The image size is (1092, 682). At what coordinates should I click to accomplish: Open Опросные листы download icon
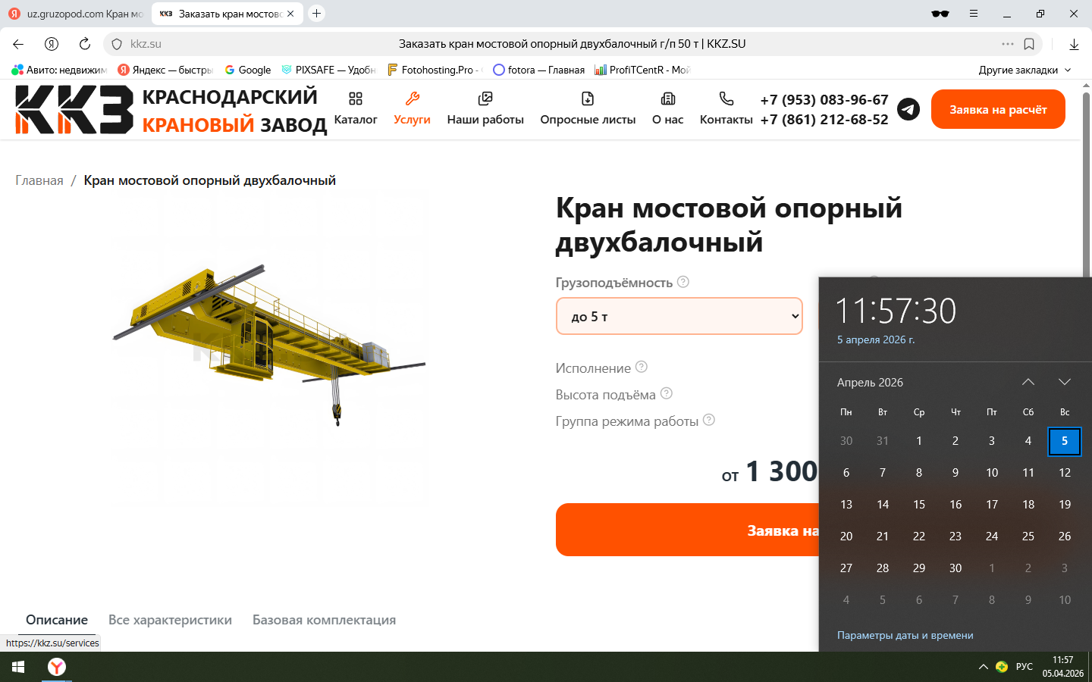[588, 99]
